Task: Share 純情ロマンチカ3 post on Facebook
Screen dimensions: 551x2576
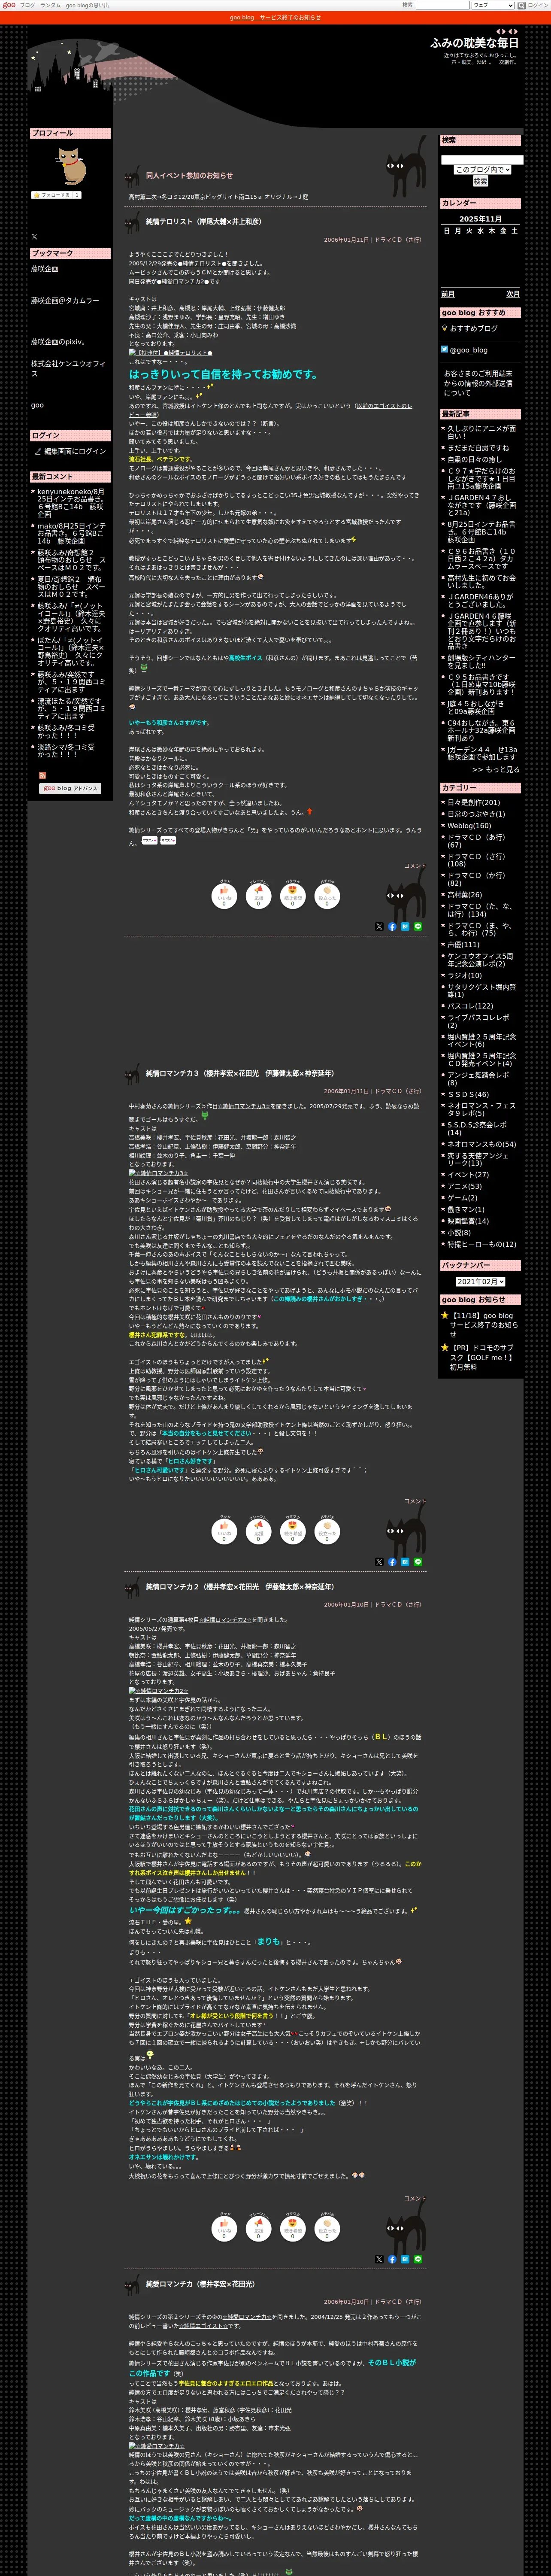Action: tap(392, 1561)
